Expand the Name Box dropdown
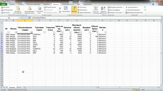The image size is (163, 91). [19, 18]
